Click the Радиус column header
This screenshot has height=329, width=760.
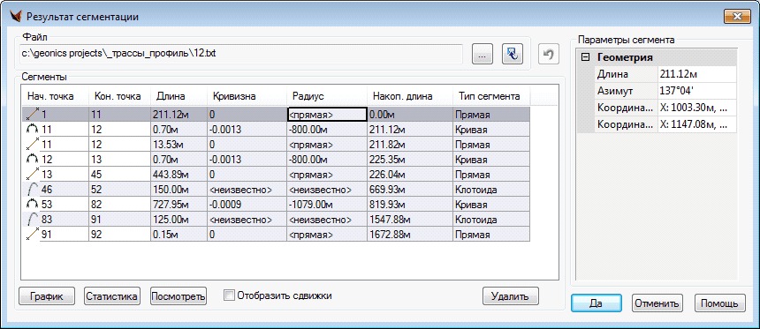(x=327, y=96)
